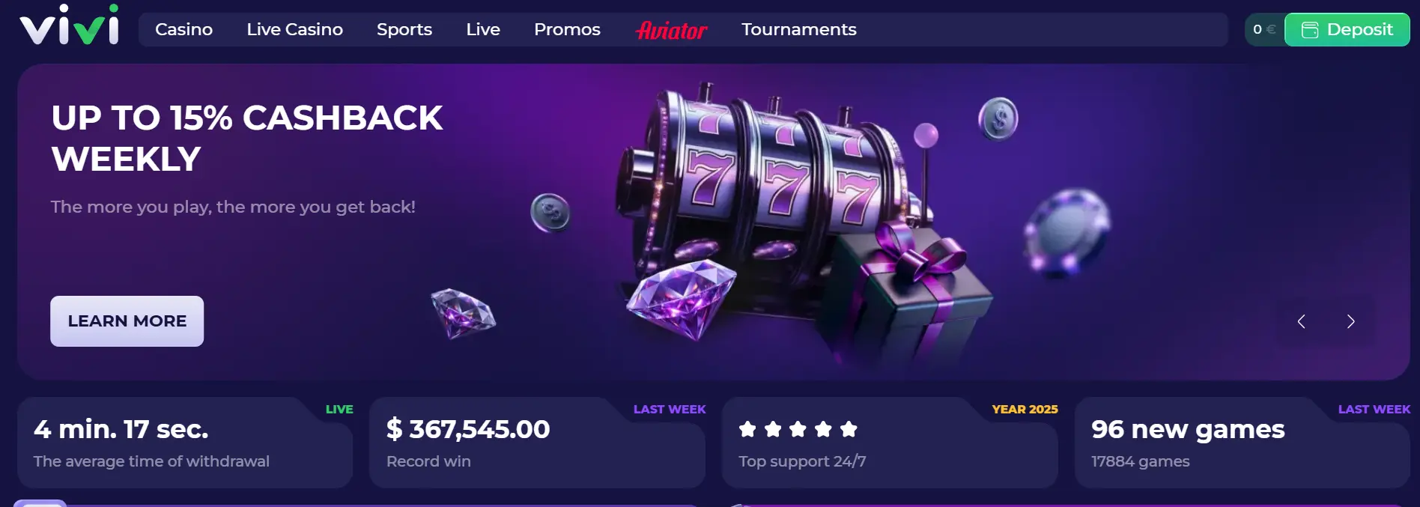Open the Promos page
1420x507 pixels.
(x=567, y=29)
